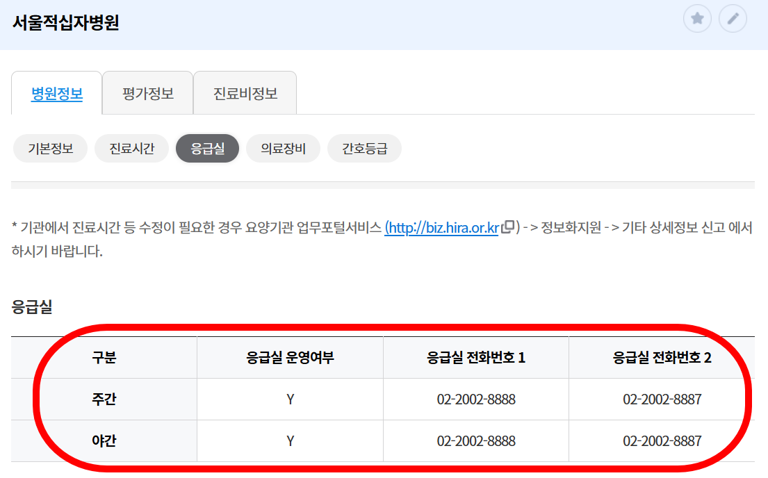768x478 pixels.
Task: Select the 기본정보 pill
Action: click(x=51, y=149)
